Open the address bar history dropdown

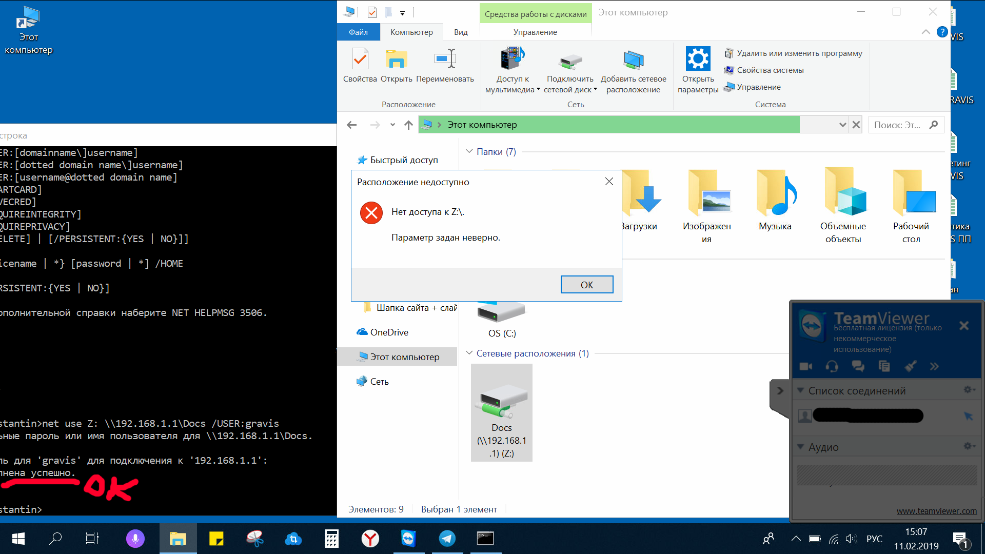click(842, 125)
